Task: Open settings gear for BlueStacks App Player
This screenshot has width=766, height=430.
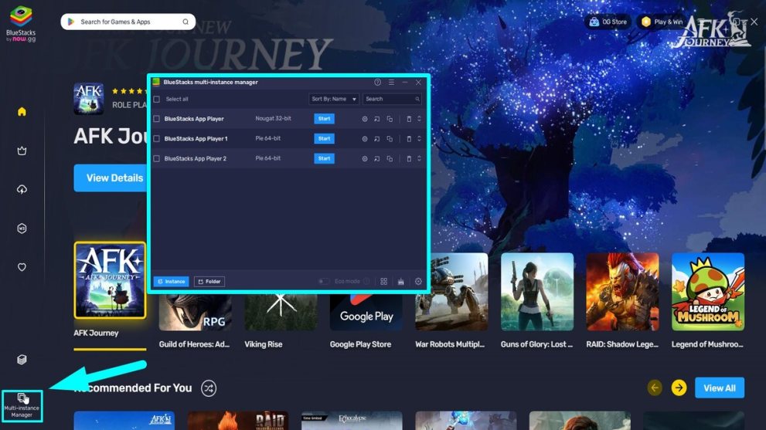Action: (x=364, y=119)
